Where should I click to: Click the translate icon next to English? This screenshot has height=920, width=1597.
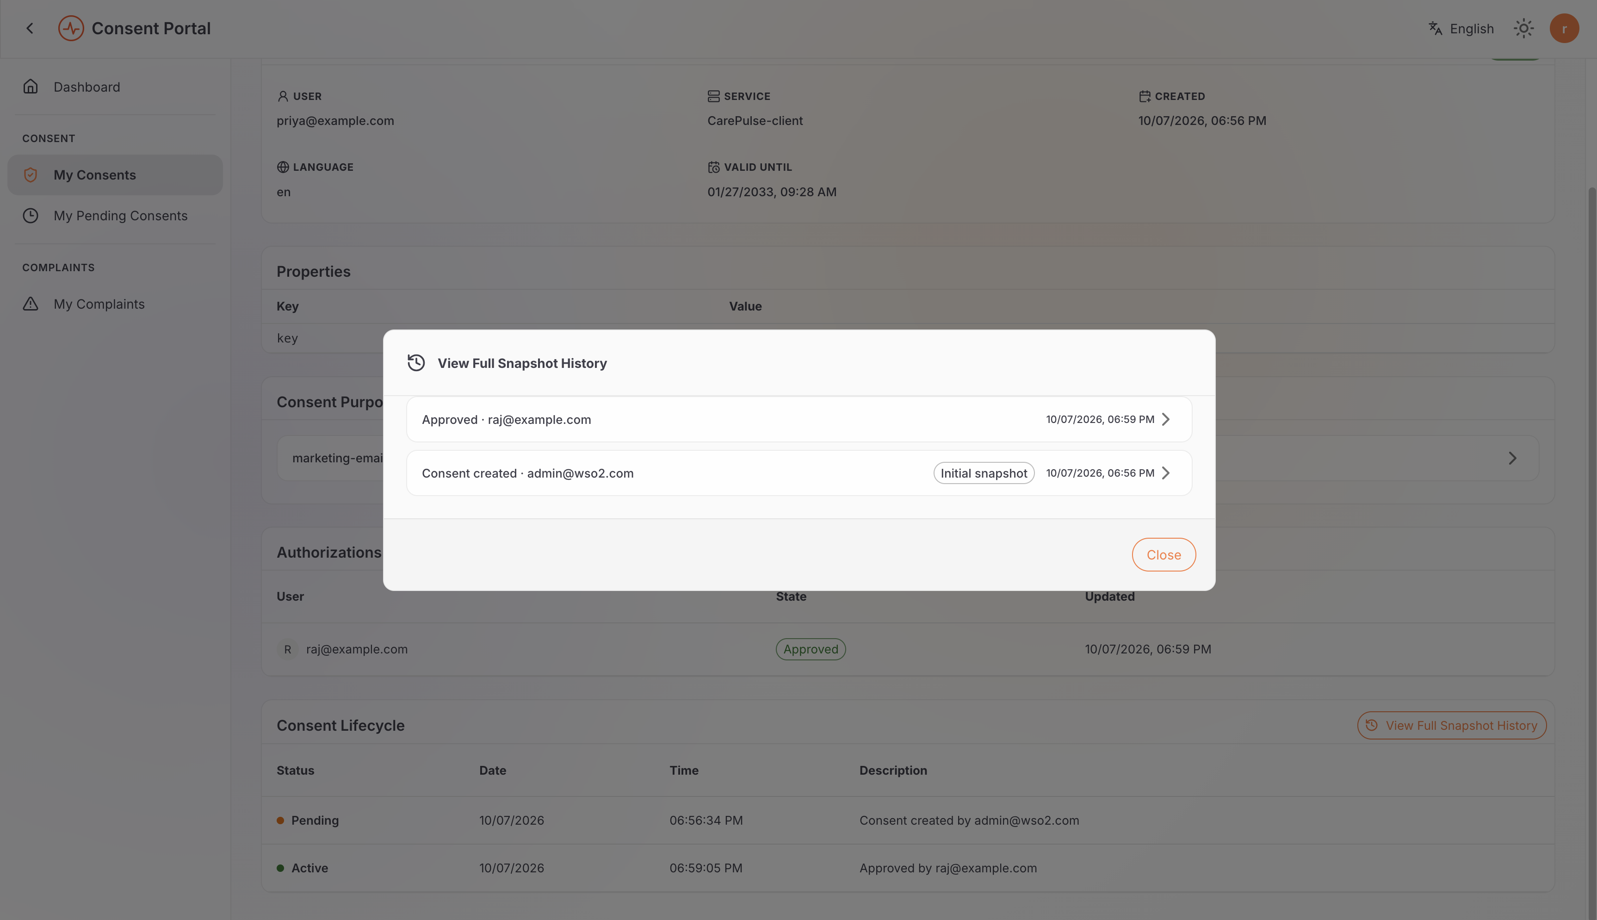[1435, 28]
